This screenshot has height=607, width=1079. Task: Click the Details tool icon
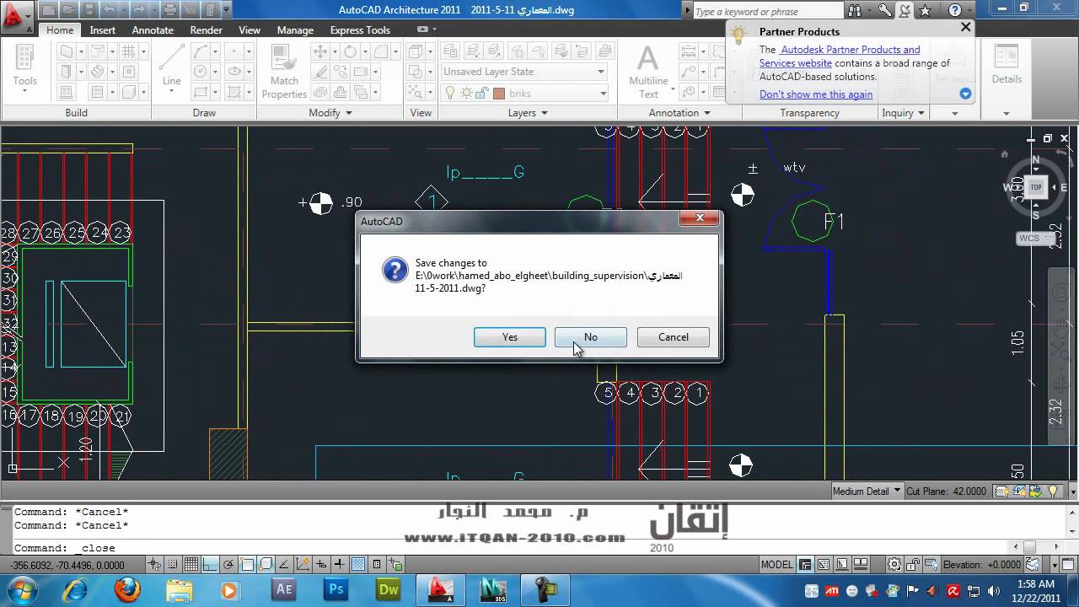tap(1007, 63)
